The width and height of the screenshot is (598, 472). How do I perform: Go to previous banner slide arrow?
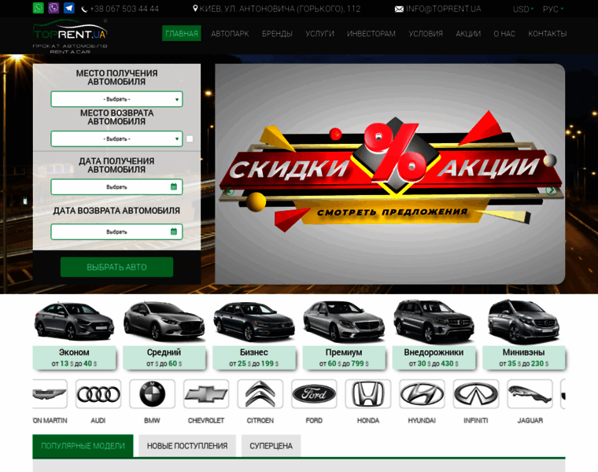point(228,190)
